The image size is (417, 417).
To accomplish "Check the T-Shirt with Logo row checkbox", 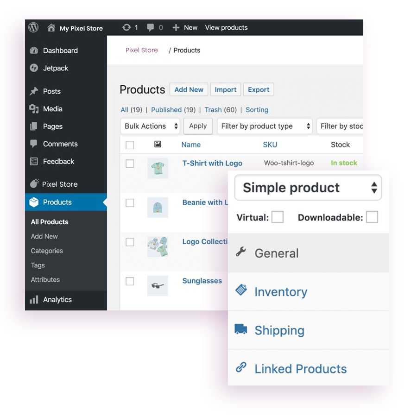I will pos(130,164).
